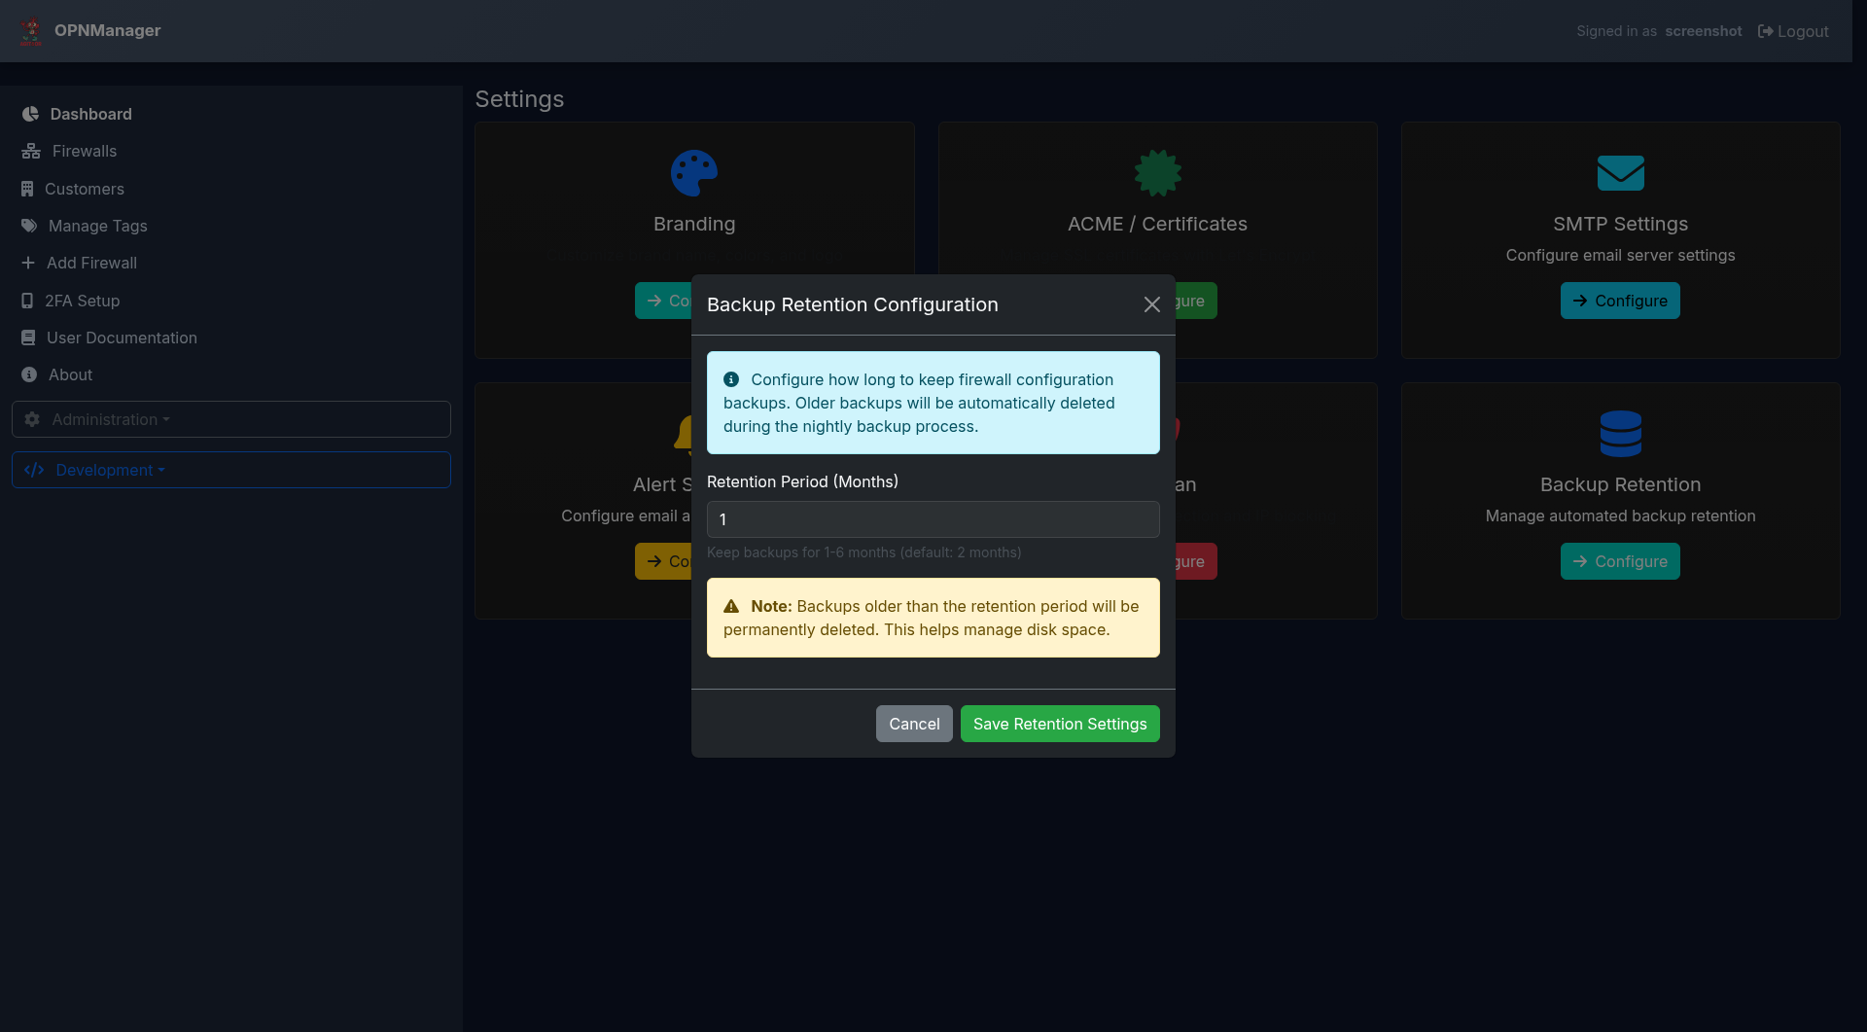The height and width of the screenshot is (1032, 1867).
Task: Click the OPNManager logo icon
Action: click(x=31, y=31)
